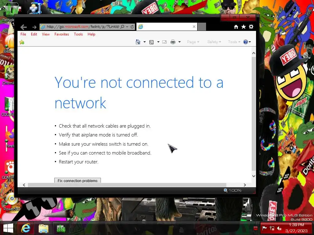Click the Action Center flag tray icon

pos(265,228)
